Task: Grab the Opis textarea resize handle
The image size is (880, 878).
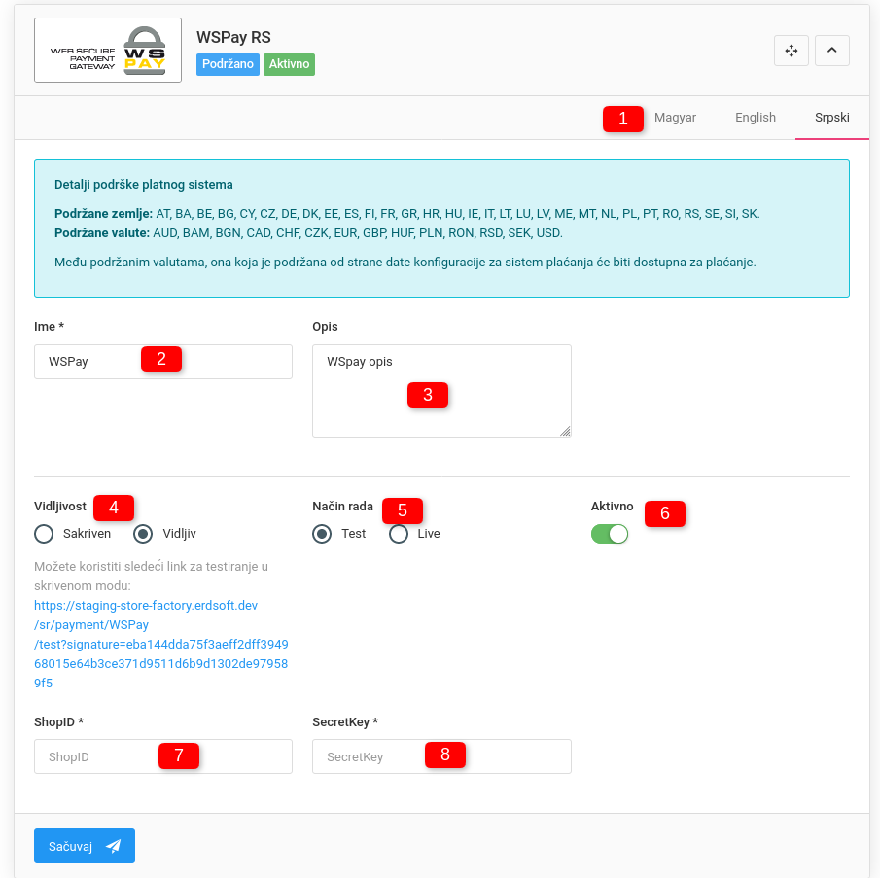Action: pyautogui.click(x=565, y=431)
